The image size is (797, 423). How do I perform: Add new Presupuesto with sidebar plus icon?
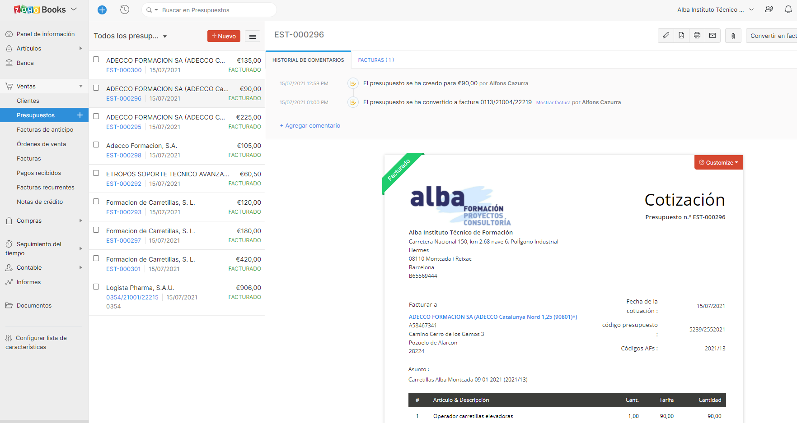80,115
